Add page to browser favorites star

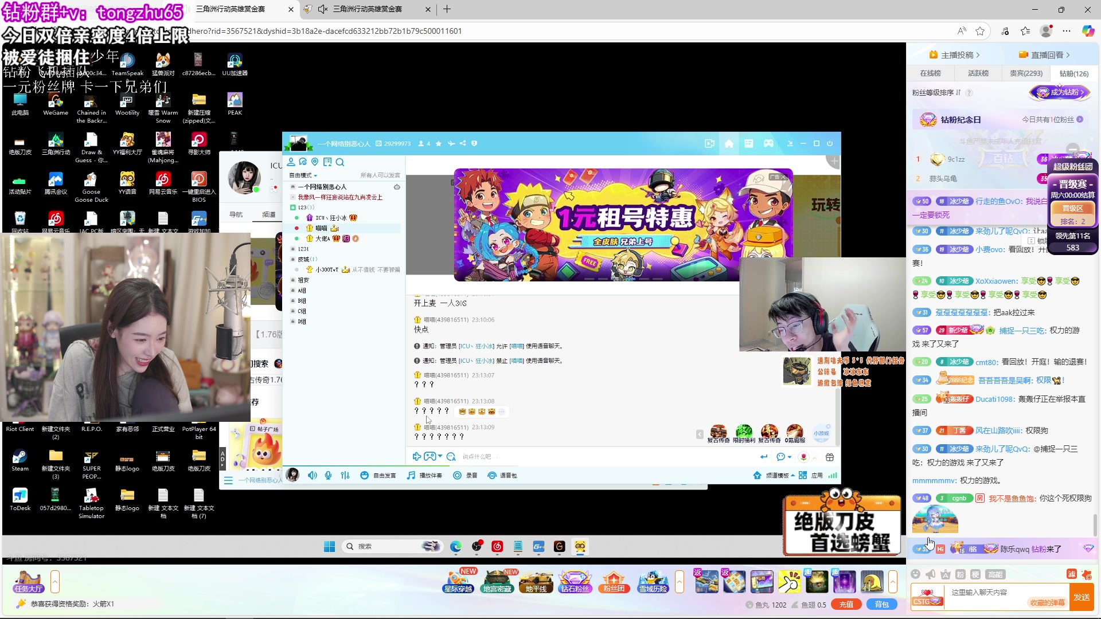click(x=980, y=31)
